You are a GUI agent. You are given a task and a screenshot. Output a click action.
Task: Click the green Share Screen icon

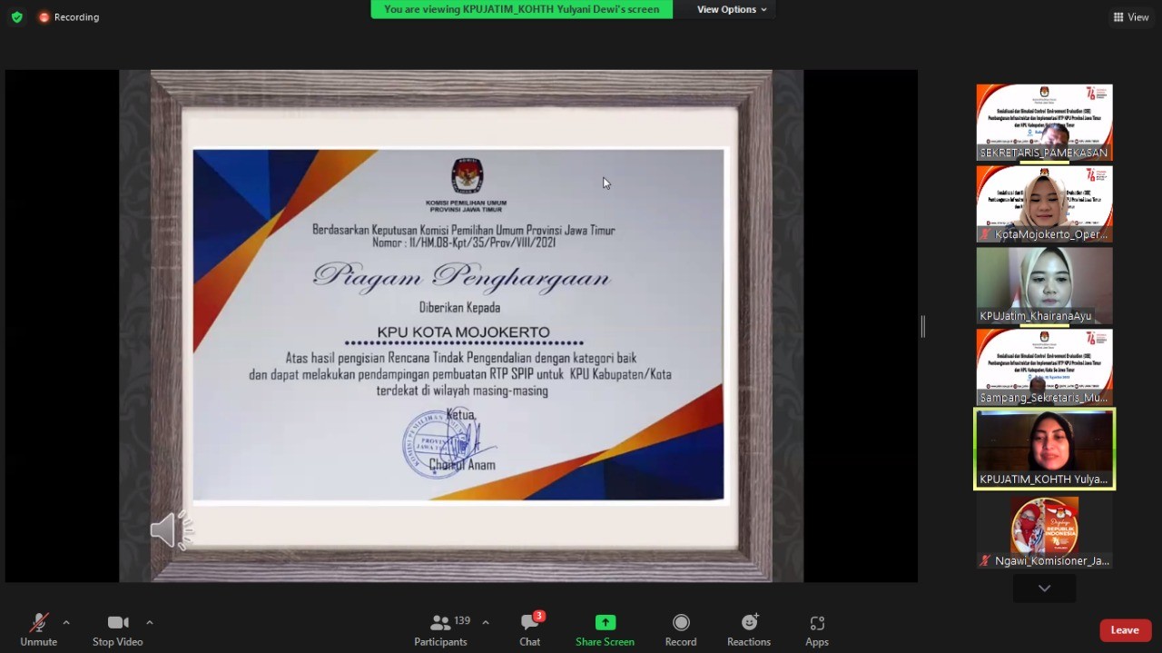(x=605, y=623)
